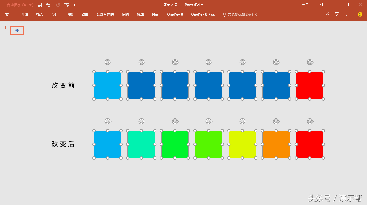The height and width of the screenshot is (205, 367).
Task: Click rotation handle above the yellow square
Action: click(243, 121)
